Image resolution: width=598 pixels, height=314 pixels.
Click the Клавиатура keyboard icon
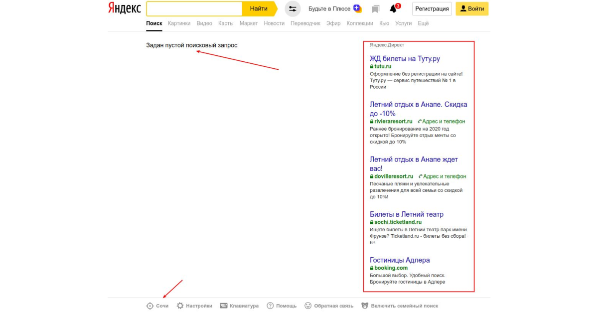[x=224, y=306]
